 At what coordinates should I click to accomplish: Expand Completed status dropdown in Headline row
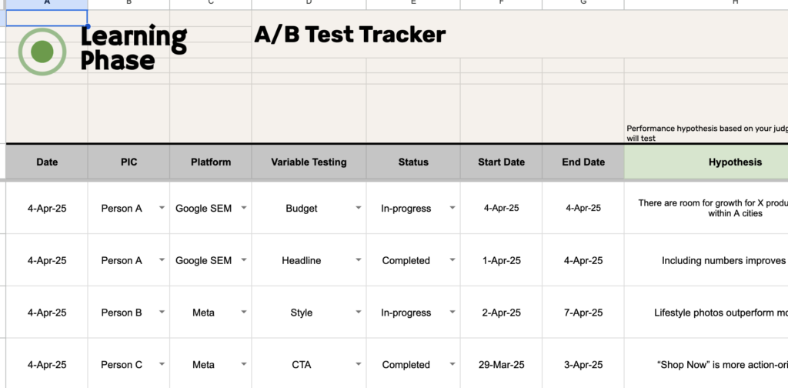[452, 260]
